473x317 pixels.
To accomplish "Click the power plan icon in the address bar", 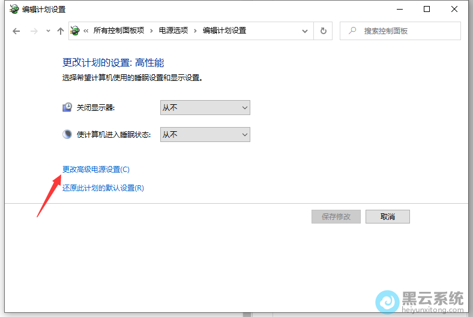I will pyautogui.click(x=75, y=31).
